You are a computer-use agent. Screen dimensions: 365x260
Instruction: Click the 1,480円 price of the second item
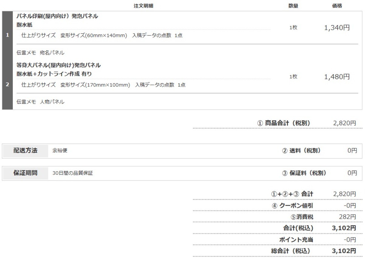coord(337,77)
